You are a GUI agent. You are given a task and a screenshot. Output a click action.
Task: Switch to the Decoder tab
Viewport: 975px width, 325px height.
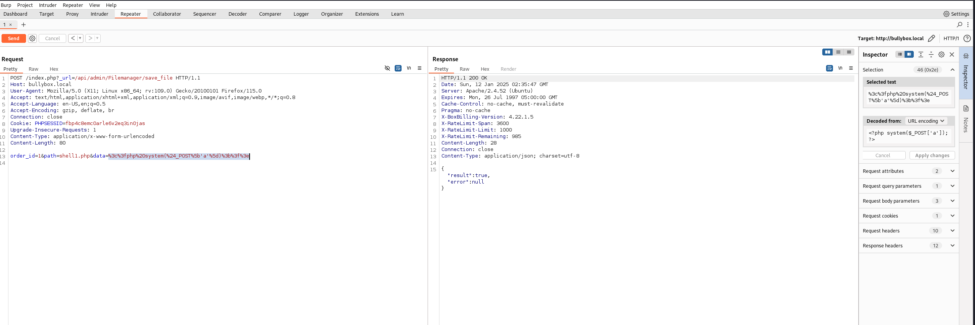click(x=238, y=14)
